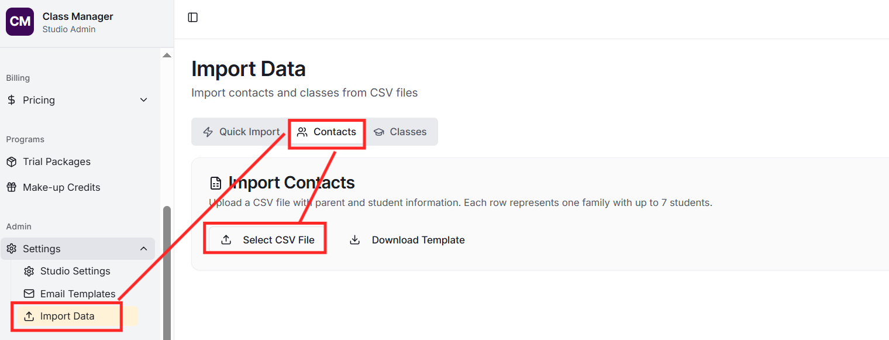Click the Email Templates envelope icon
Screen dimensions: 889x340
pyautogui.click(x=29, y=294)
